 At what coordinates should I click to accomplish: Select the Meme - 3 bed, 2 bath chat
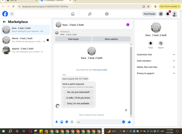coord(25,40)
